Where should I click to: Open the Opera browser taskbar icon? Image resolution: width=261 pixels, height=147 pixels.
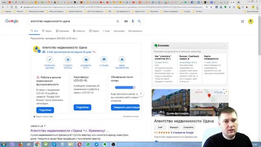(x=80, y=144)
